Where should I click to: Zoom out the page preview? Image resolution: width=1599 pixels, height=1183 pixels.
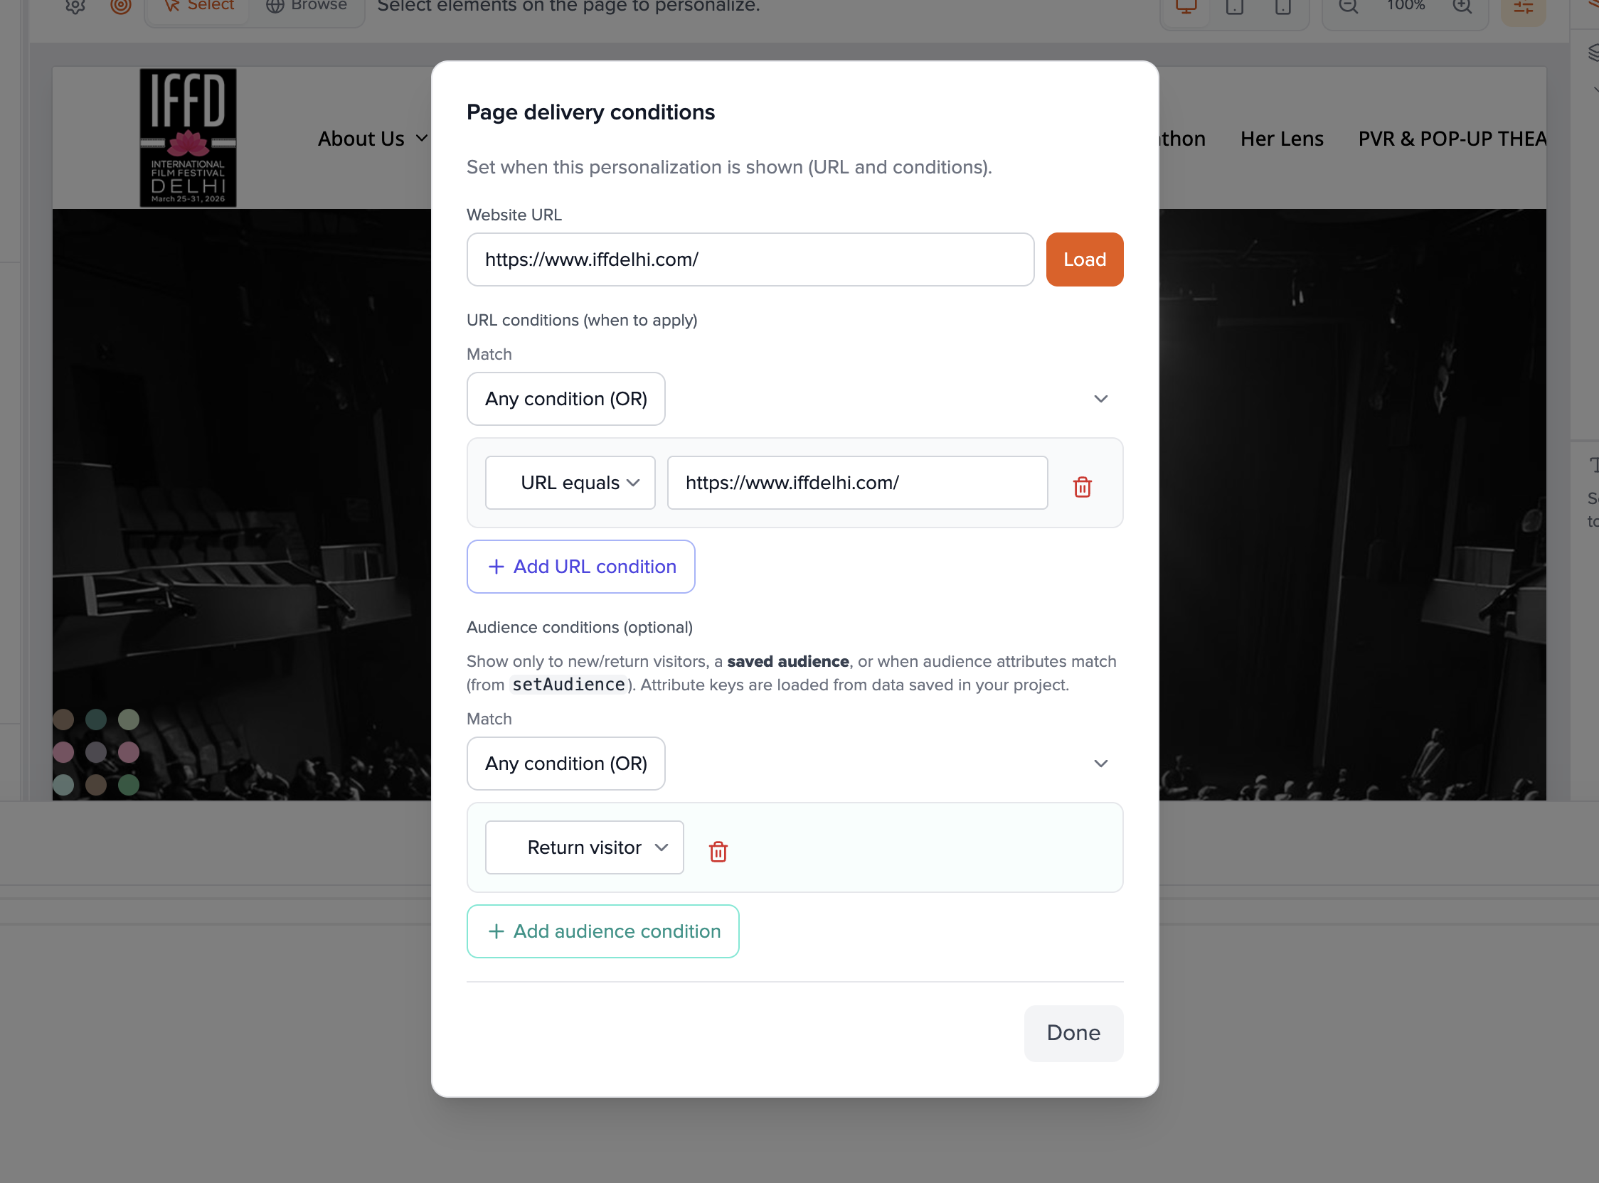coord(1348,7)
